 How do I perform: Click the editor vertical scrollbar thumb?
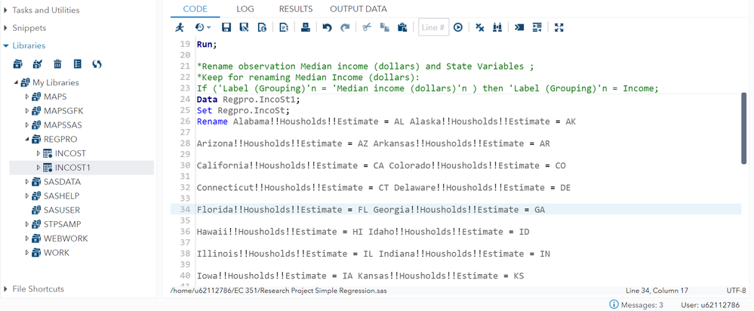[x=745, y=128]
